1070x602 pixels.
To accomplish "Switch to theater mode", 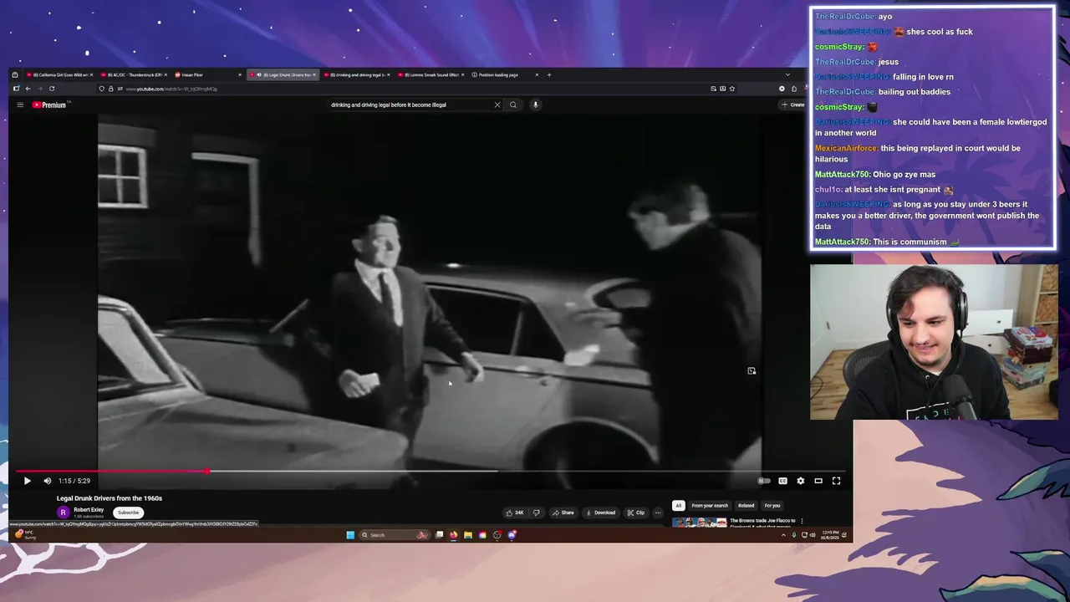I will pos(818,481).
